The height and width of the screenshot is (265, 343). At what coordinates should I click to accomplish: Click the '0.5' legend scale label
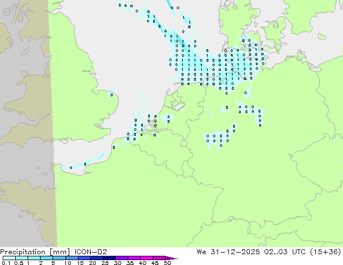click(x=19, y=263)
